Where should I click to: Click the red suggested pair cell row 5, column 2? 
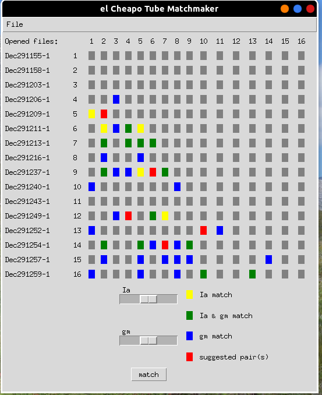[x=104, y=114]
